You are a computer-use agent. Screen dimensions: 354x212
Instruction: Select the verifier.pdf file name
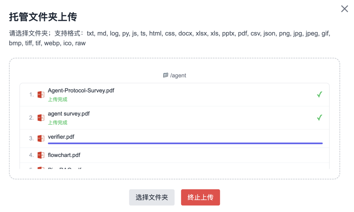(61, 137)
